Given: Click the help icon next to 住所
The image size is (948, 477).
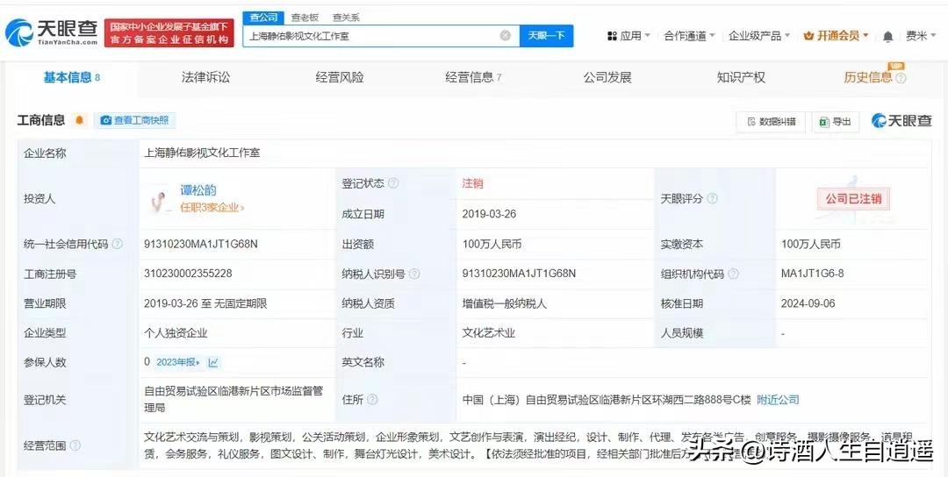Looking at the screenshot, I should point(372,400).
